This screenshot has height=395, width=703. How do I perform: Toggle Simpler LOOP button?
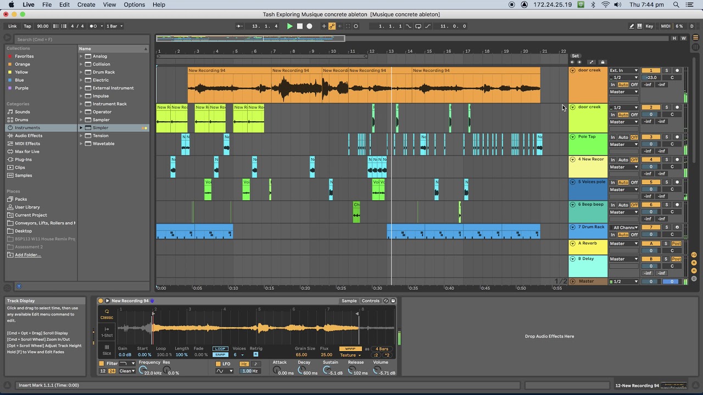tap(220, 349)
